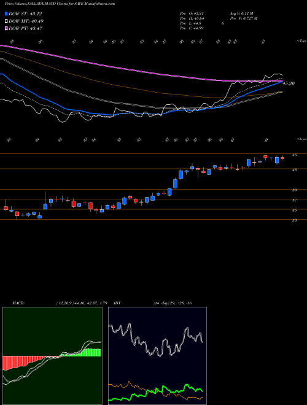Click the 37 price axis label
Screen dimensions: 307x405
295,200
